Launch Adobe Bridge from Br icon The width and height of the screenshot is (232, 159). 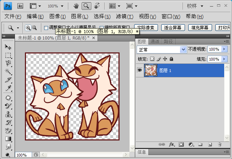pos(20,6)
